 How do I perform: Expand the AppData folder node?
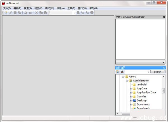click(130, 89)
